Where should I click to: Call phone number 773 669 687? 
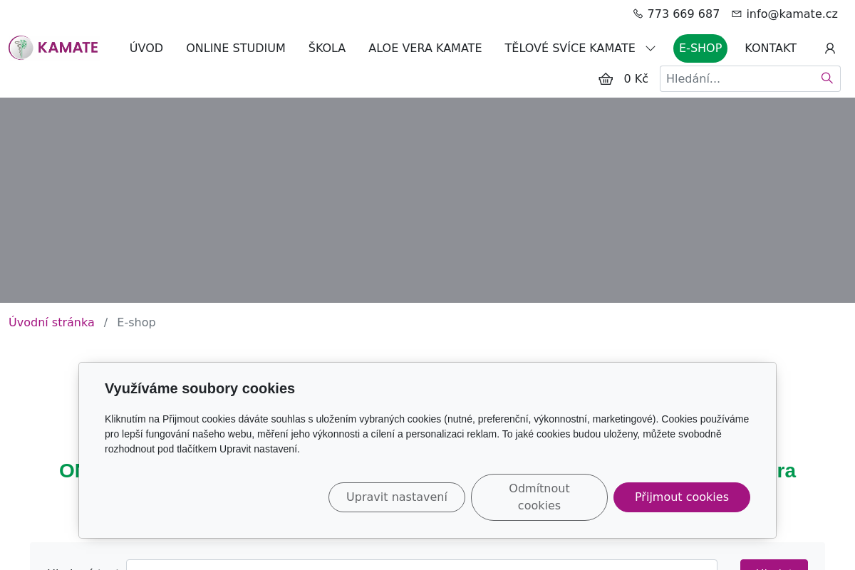click(683, 14)
